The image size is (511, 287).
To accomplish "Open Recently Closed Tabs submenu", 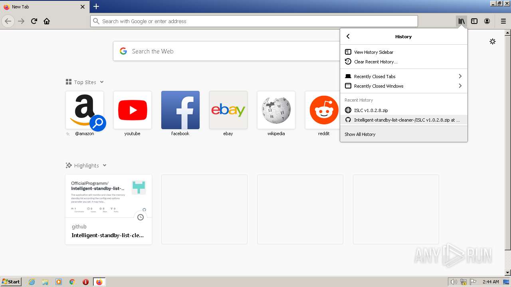I will (404, 77).
